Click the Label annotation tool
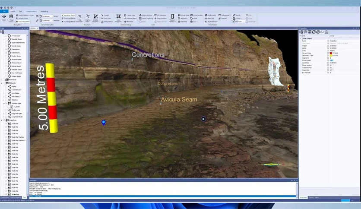361x209 pixels. (x=193, y=19)
